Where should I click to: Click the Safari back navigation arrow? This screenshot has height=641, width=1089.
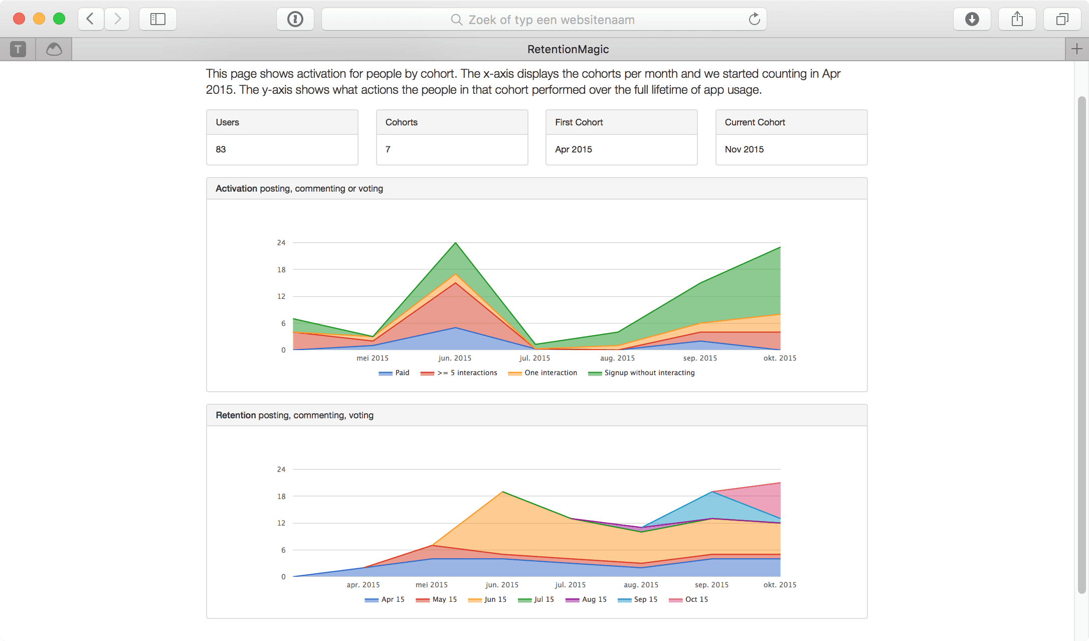click(x=91, y=19)
